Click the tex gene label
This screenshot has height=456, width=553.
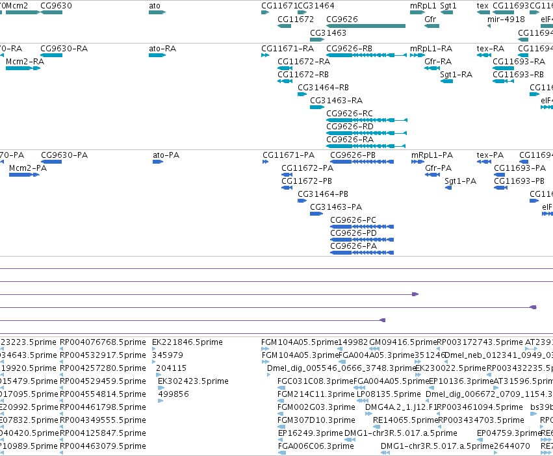482,6
